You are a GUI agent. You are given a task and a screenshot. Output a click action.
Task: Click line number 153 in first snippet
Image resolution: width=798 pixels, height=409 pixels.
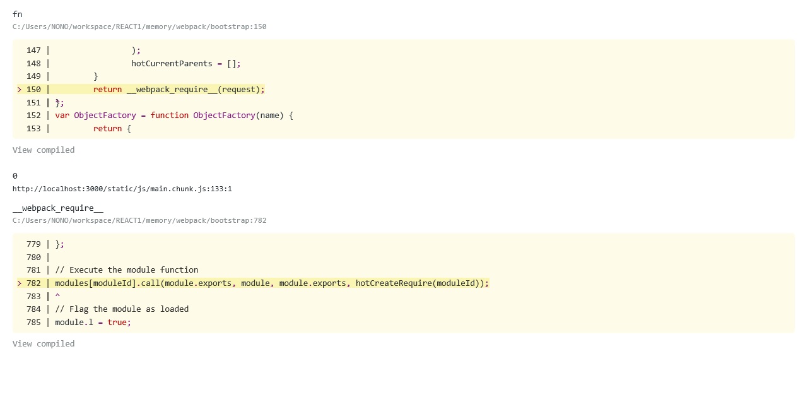click(x=33, y=129)
